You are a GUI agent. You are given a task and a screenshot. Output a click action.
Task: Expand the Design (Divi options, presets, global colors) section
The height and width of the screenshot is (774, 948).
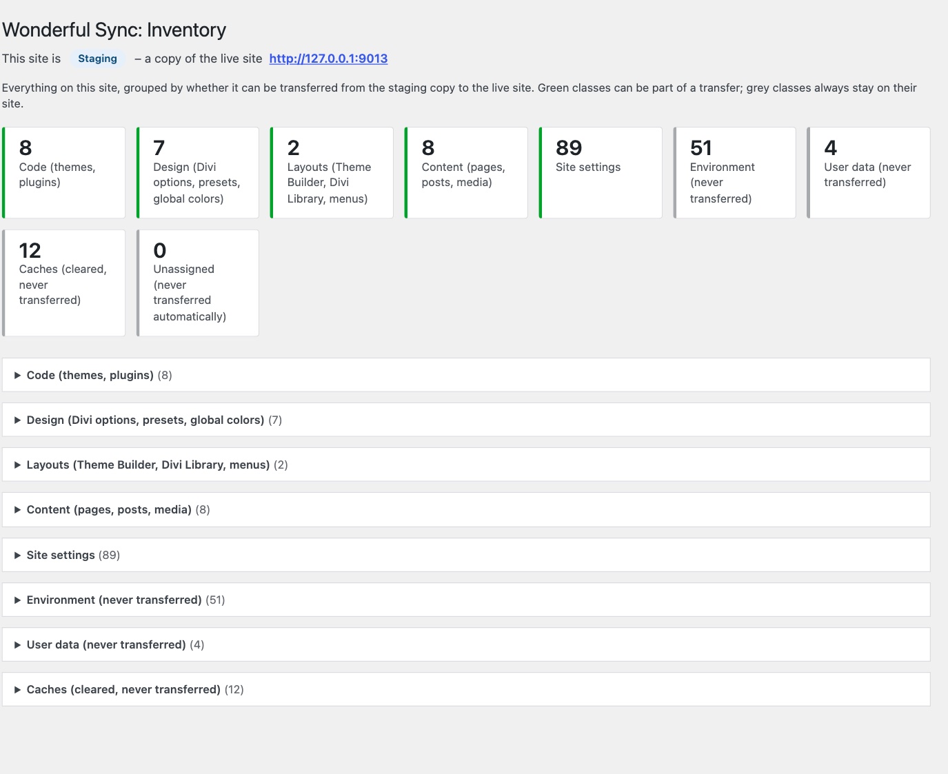pos(466,420)
